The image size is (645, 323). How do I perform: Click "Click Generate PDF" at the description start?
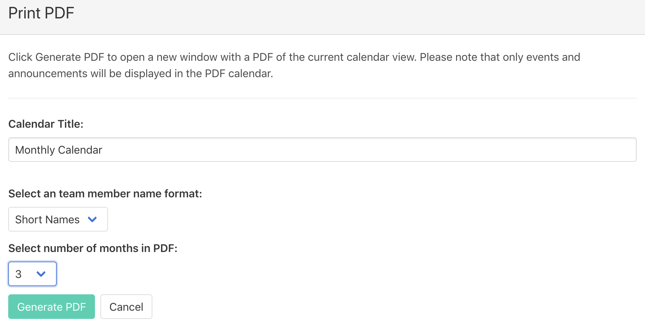[x=56, y=57]
